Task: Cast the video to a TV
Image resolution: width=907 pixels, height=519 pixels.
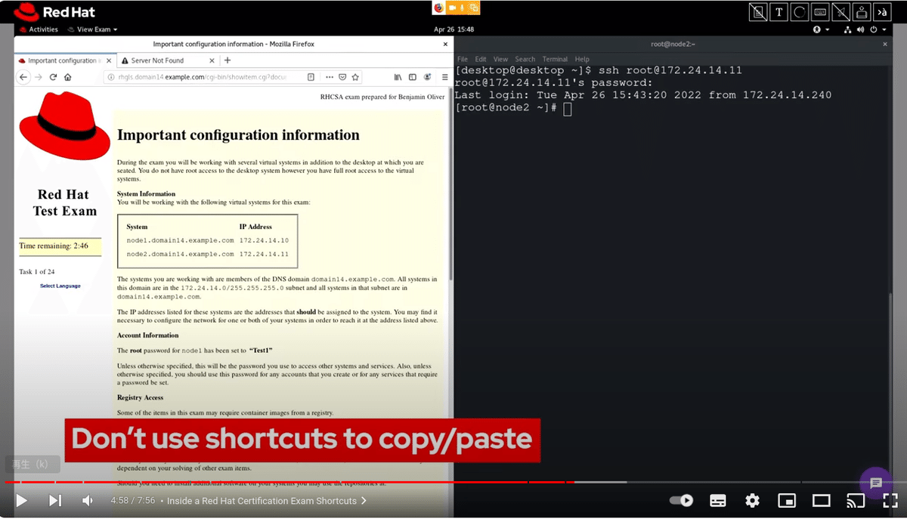Action: [x=856, y=500]
